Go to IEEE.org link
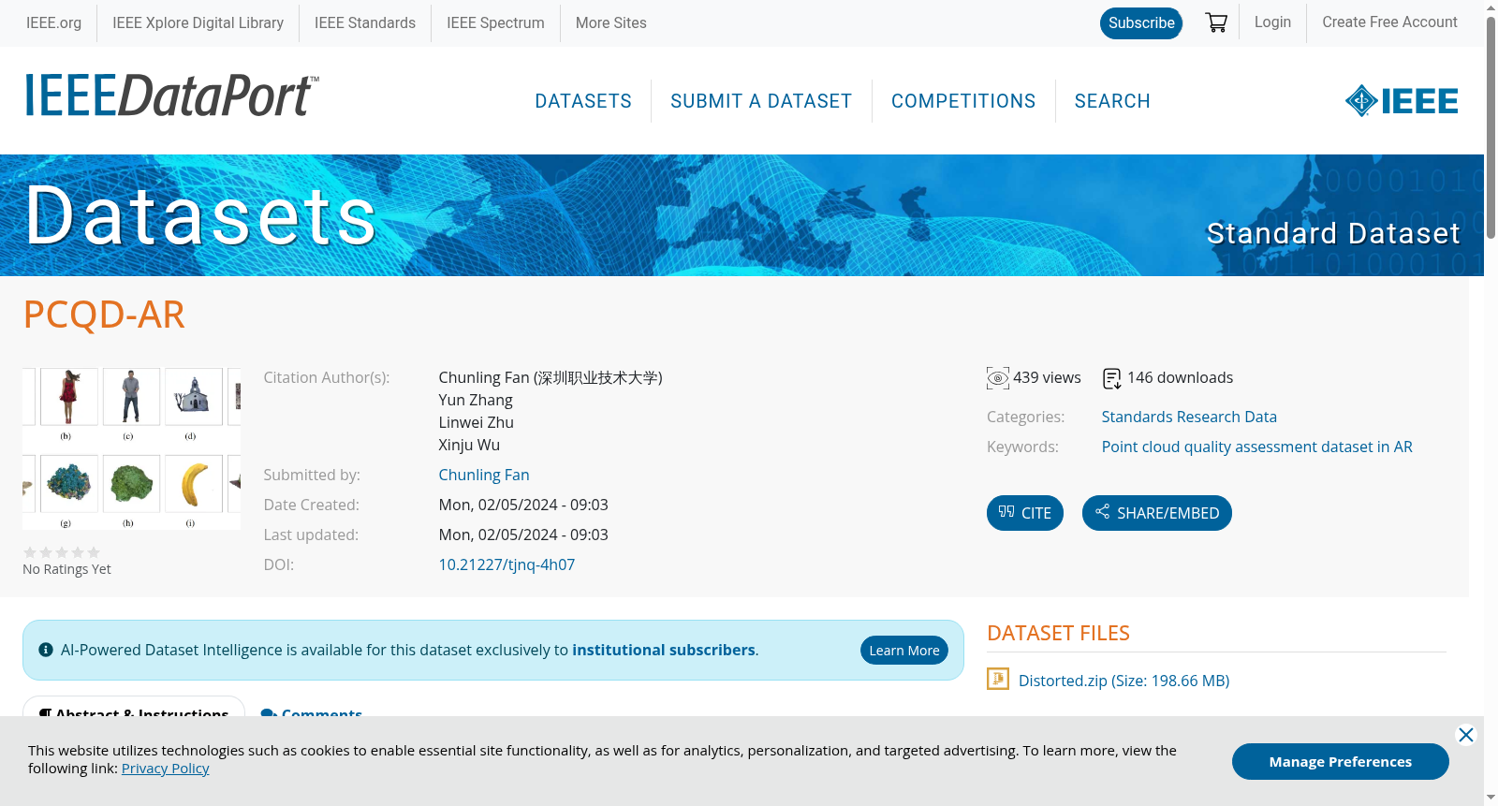Screen dimensions: 1498x806 (53, 22)
